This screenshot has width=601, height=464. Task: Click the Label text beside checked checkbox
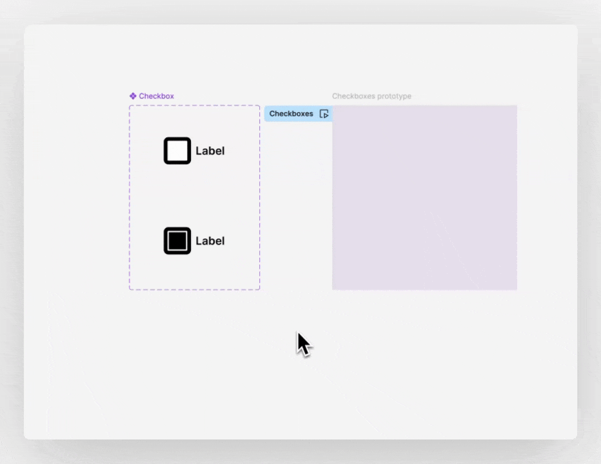[x=210, y=241]
